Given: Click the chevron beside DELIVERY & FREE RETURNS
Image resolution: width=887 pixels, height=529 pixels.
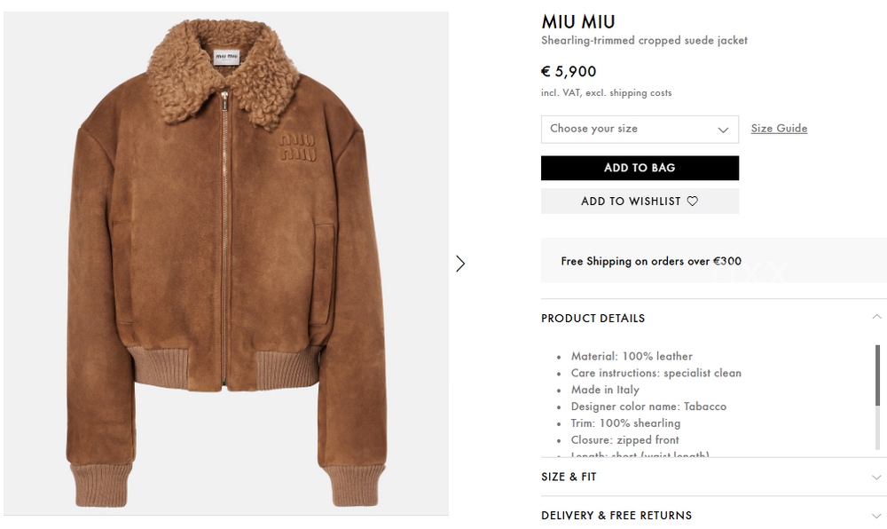Looking at the screenshot, I should click(x=876, y=516).
